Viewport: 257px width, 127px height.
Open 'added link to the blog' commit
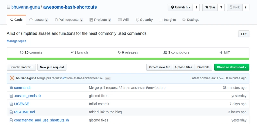coord(105,112)
